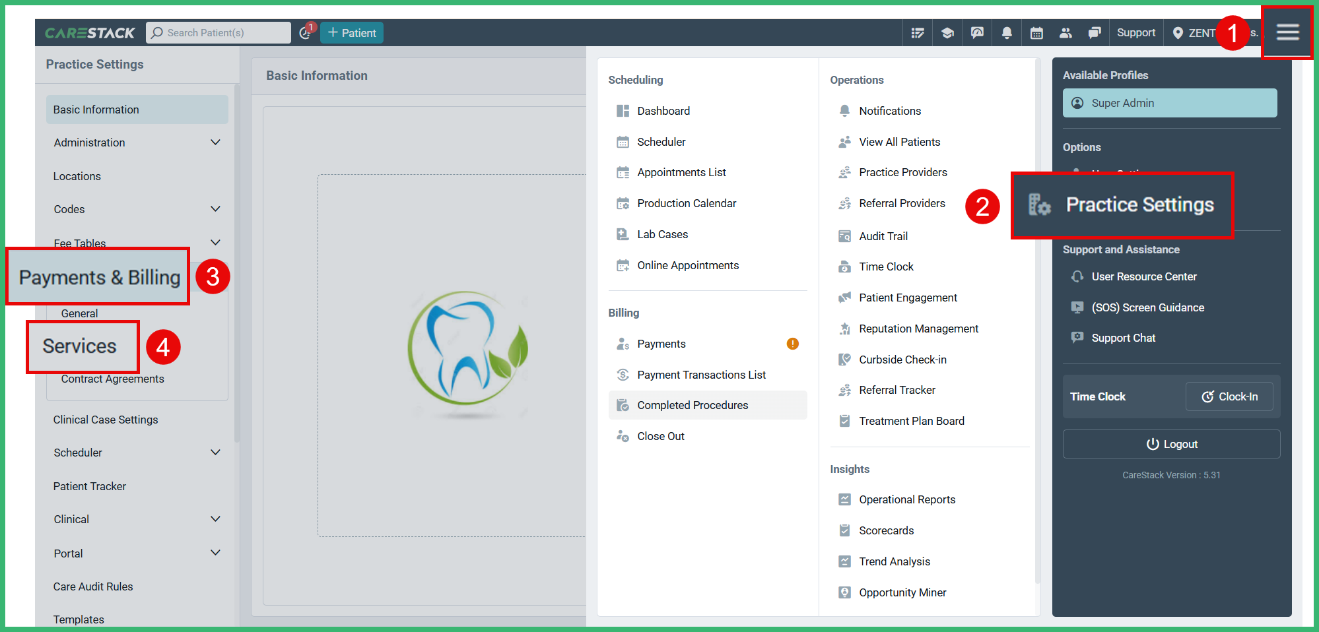The image size is (1319, 632).
Task: Open the Payments & Billing menu item
Action: pos(98,276)
